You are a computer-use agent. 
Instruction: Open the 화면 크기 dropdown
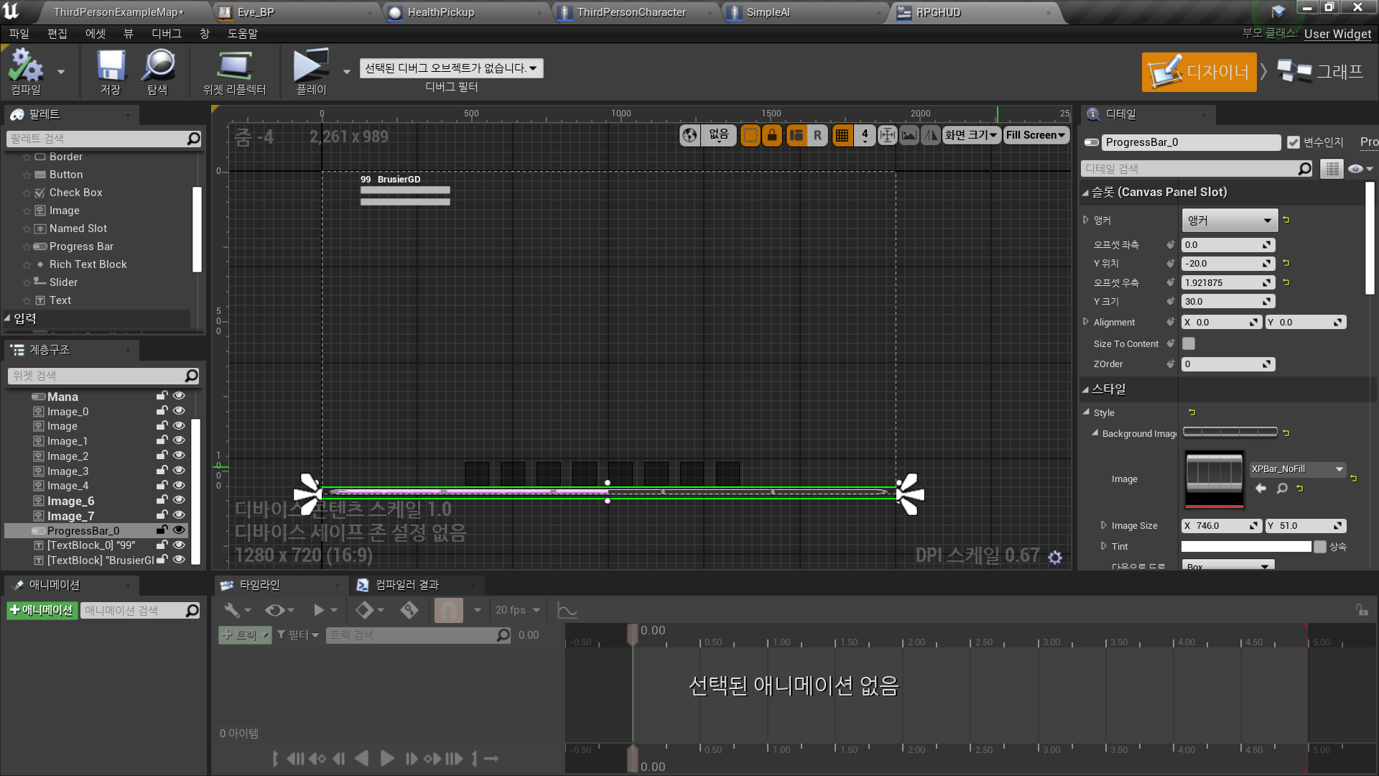[971, 135]
